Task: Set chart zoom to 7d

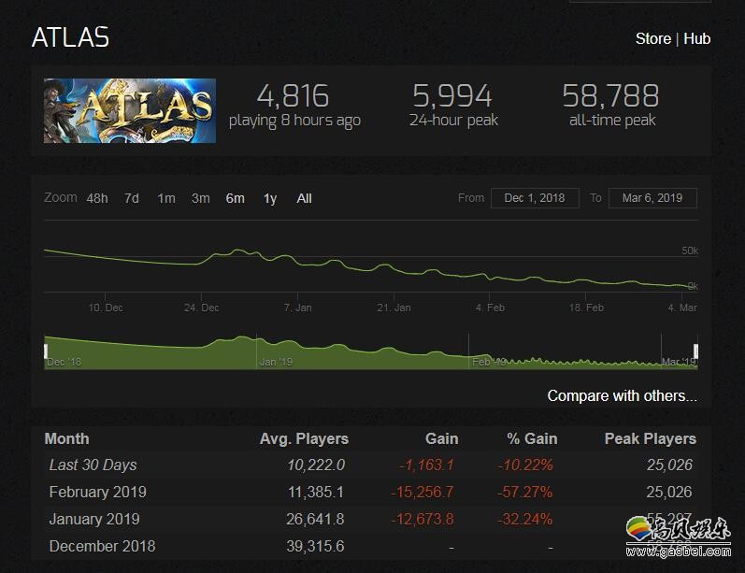Action: pos(132,198)
